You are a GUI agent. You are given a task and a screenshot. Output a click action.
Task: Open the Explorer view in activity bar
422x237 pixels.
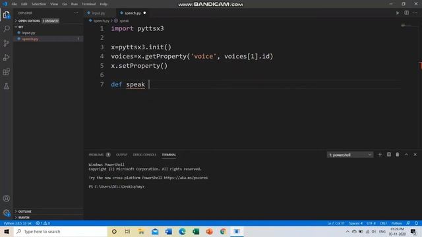[6, 14]
